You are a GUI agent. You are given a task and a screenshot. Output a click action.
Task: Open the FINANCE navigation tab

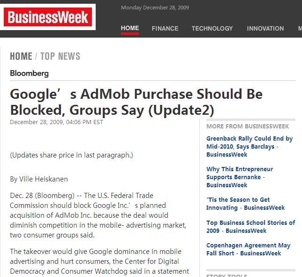click(x=165, y=29)
